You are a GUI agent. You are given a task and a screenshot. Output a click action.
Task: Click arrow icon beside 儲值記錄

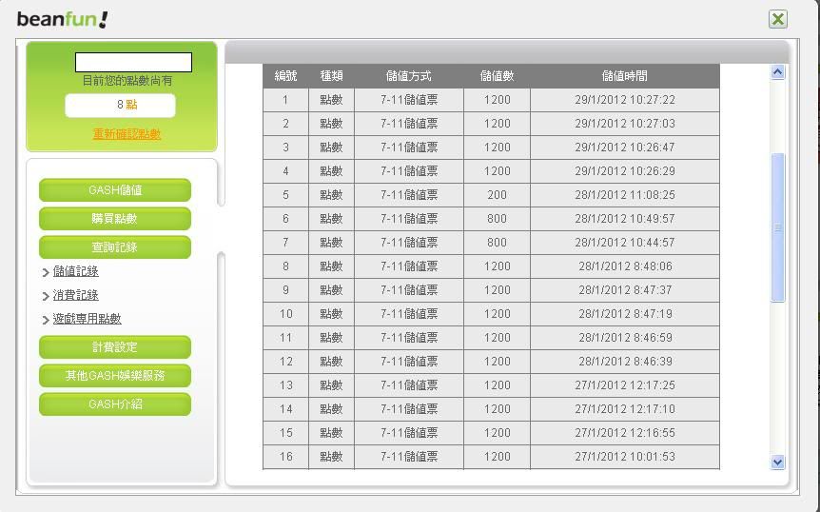click(46, 273)
